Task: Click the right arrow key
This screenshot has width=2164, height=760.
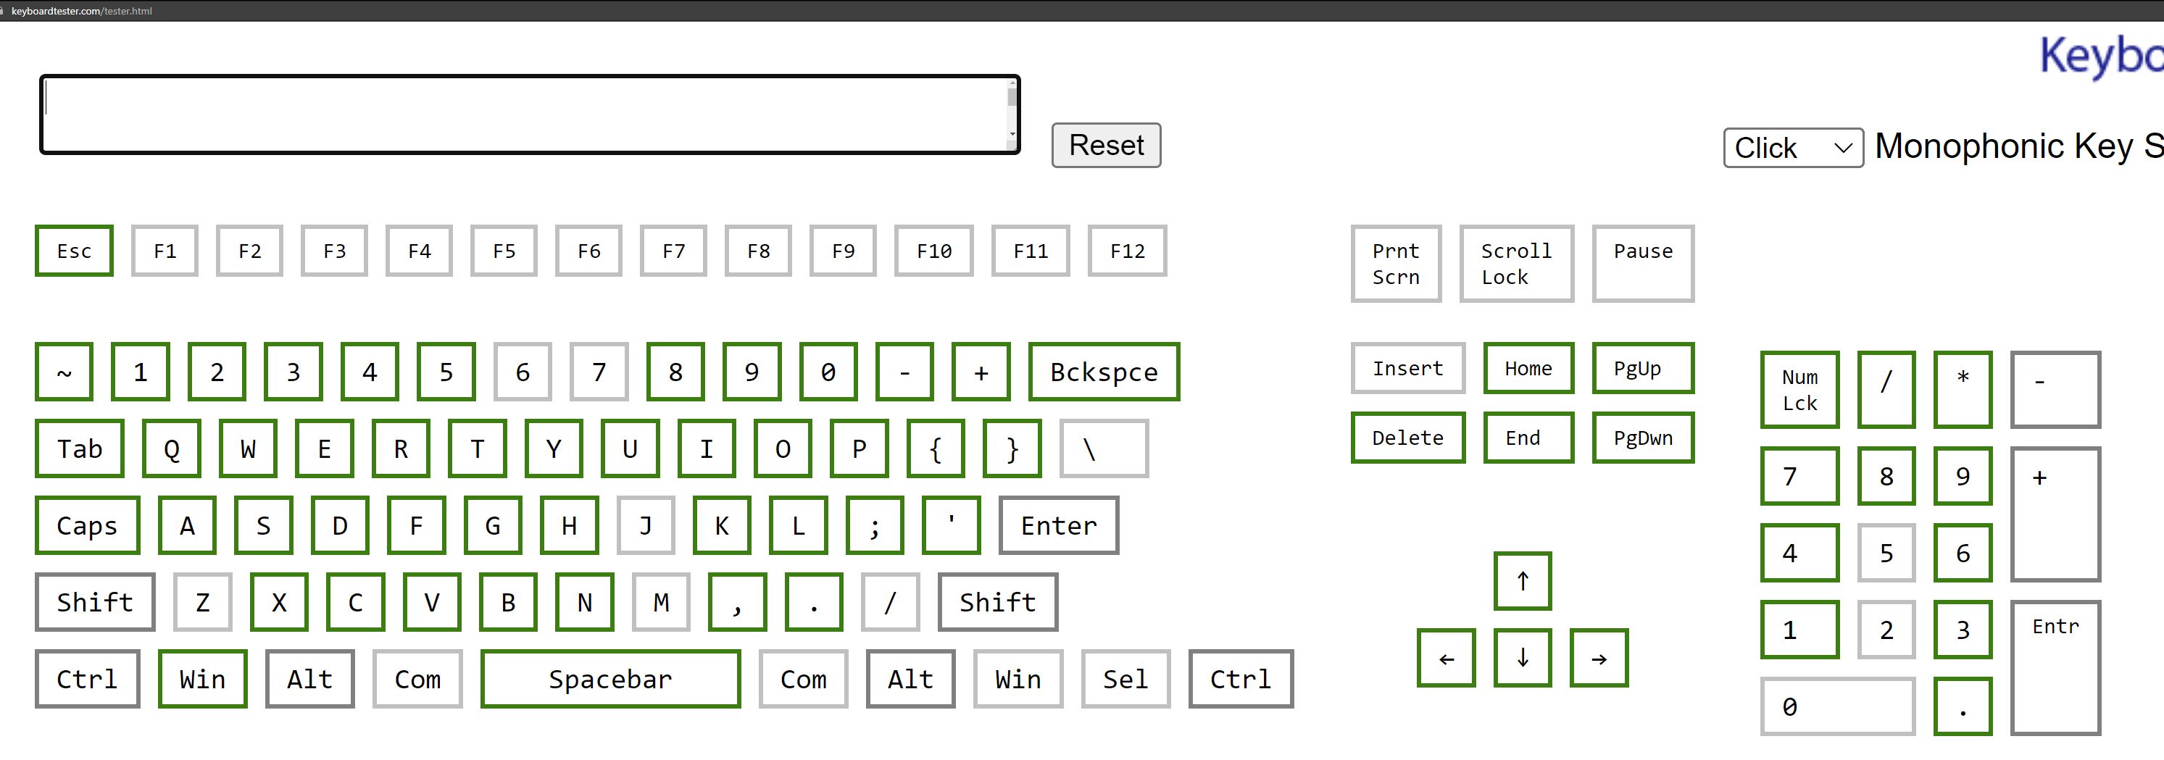Action: [1599, 658]
